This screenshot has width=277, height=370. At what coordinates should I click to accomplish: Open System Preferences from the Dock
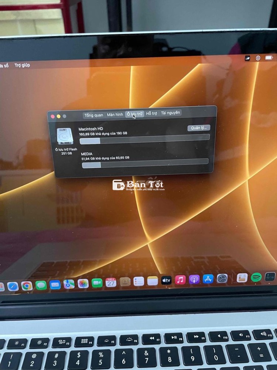click(x=222, y=279)
